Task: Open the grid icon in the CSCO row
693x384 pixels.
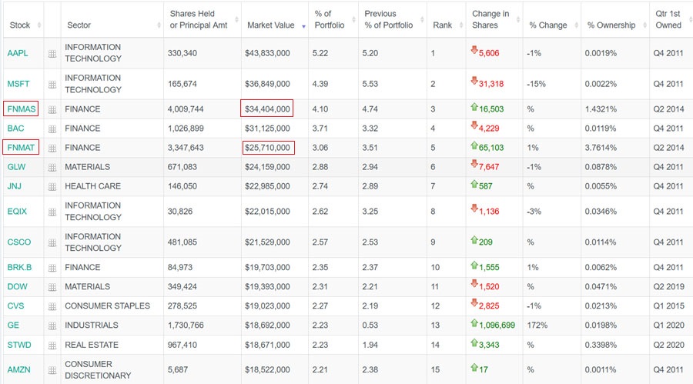Action: pos(52,242)
